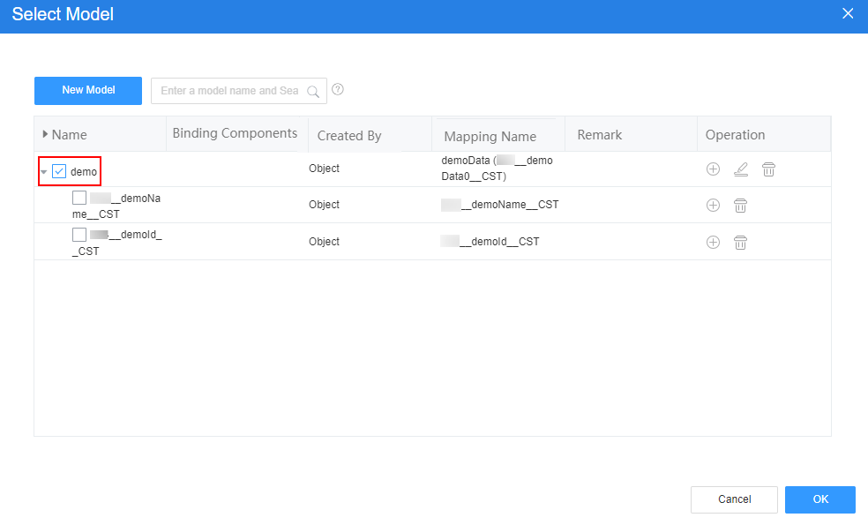Delete the demo model via trash icon
The width and height of the screenshot is (868, 525).
768,169
